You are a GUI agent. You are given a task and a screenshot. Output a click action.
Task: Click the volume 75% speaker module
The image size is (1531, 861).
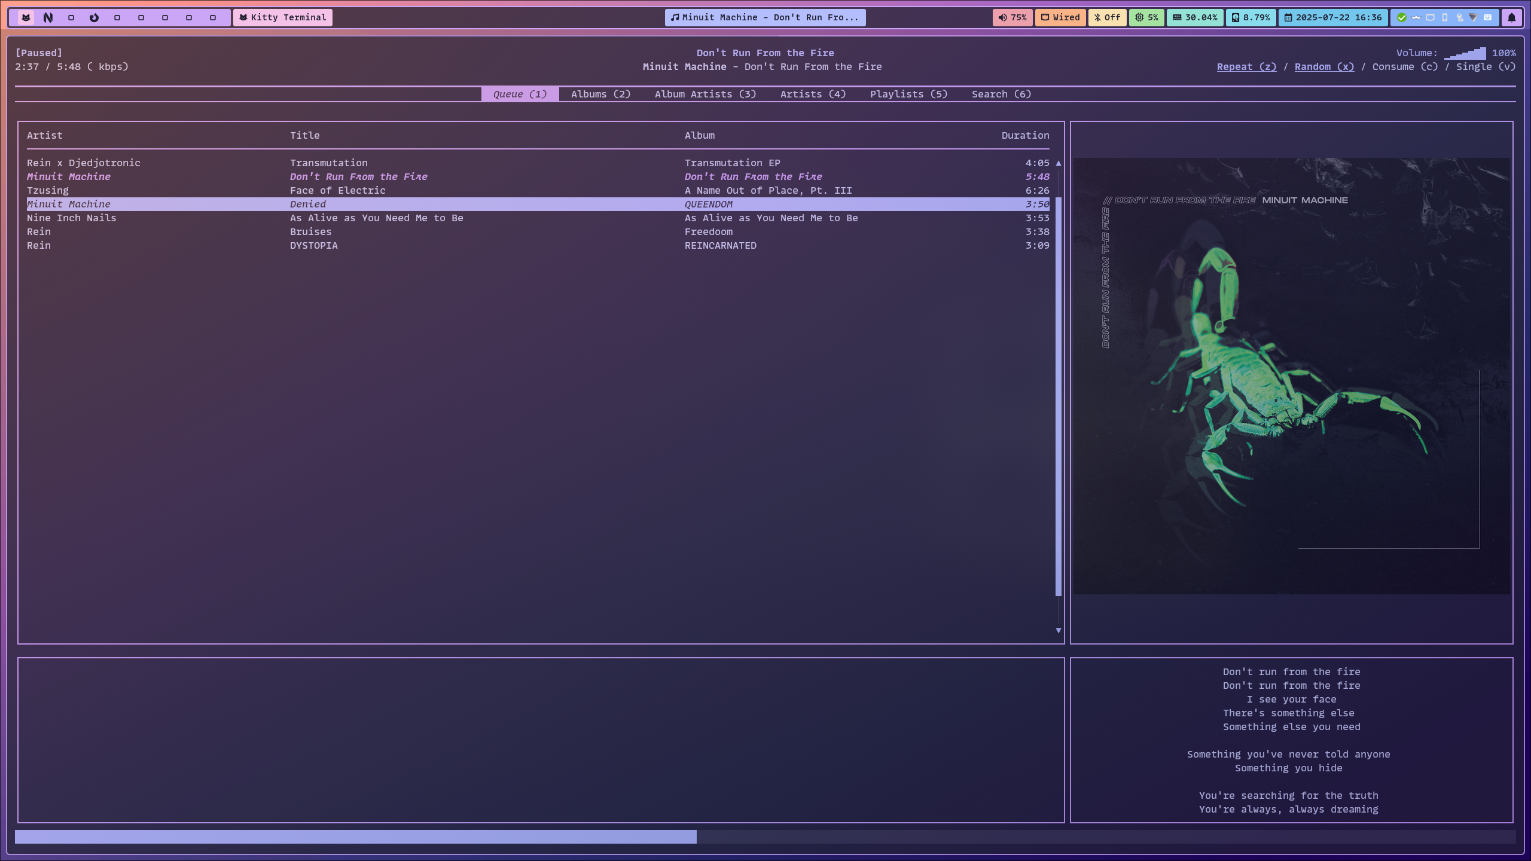(1012, 17)
